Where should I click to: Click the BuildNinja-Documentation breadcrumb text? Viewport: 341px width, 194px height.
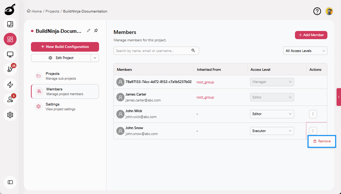tap(85, 11)
